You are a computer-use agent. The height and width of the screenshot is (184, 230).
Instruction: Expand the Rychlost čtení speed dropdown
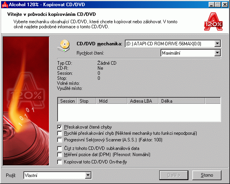click(x=217, y=53)
